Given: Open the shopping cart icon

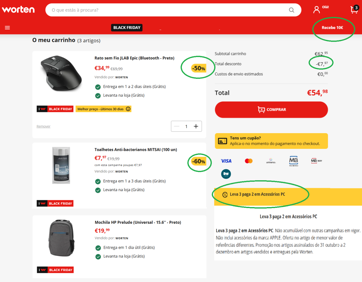Looking at the screenshot, I should tap(354, 10).
